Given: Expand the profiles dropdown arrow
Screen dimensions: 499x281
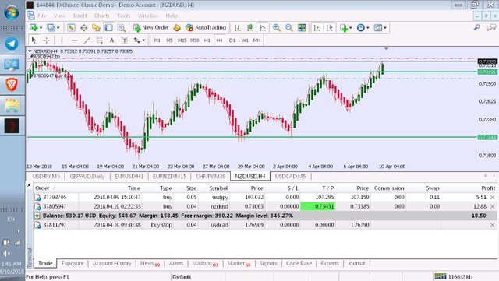Looking at the screenshot, I should [58, 28].
